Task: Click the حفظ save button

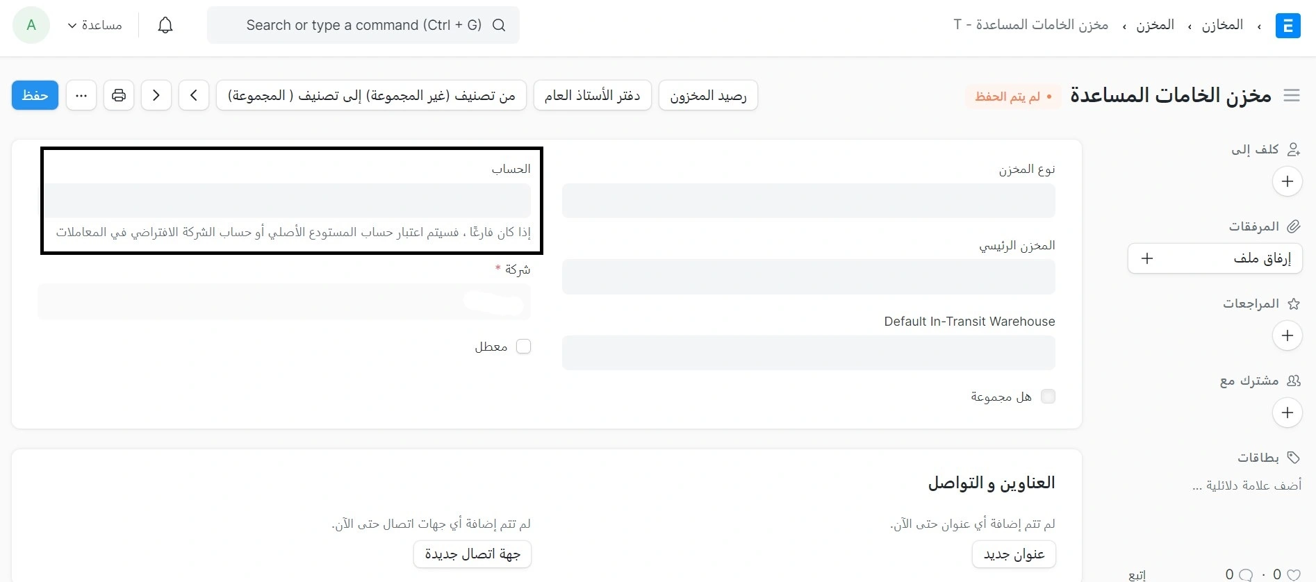Action: (35, 95)
